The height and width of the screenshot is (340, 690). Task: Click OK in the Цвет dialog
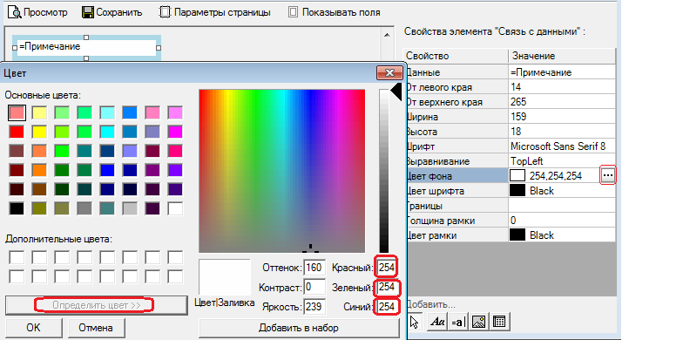[x=33, y=328]
